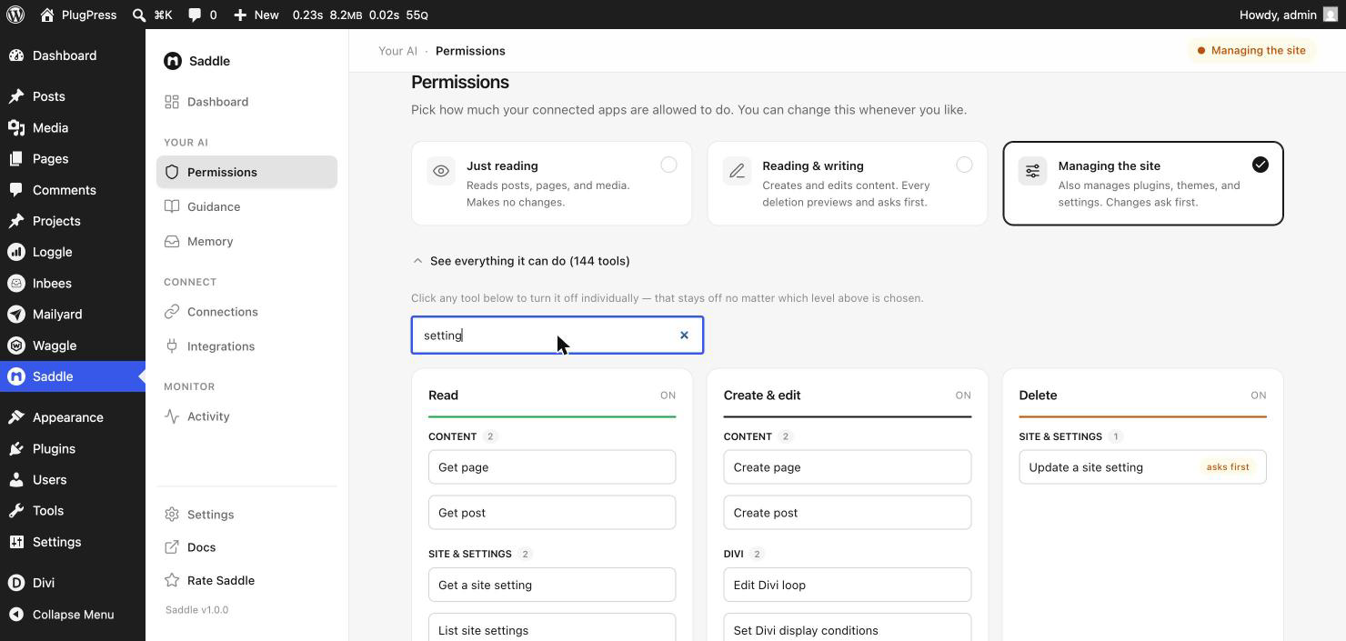1346x641 pixels.
Task: Collapse See everything it can do list
Action: pyautogui.click(x=521, y=261)
